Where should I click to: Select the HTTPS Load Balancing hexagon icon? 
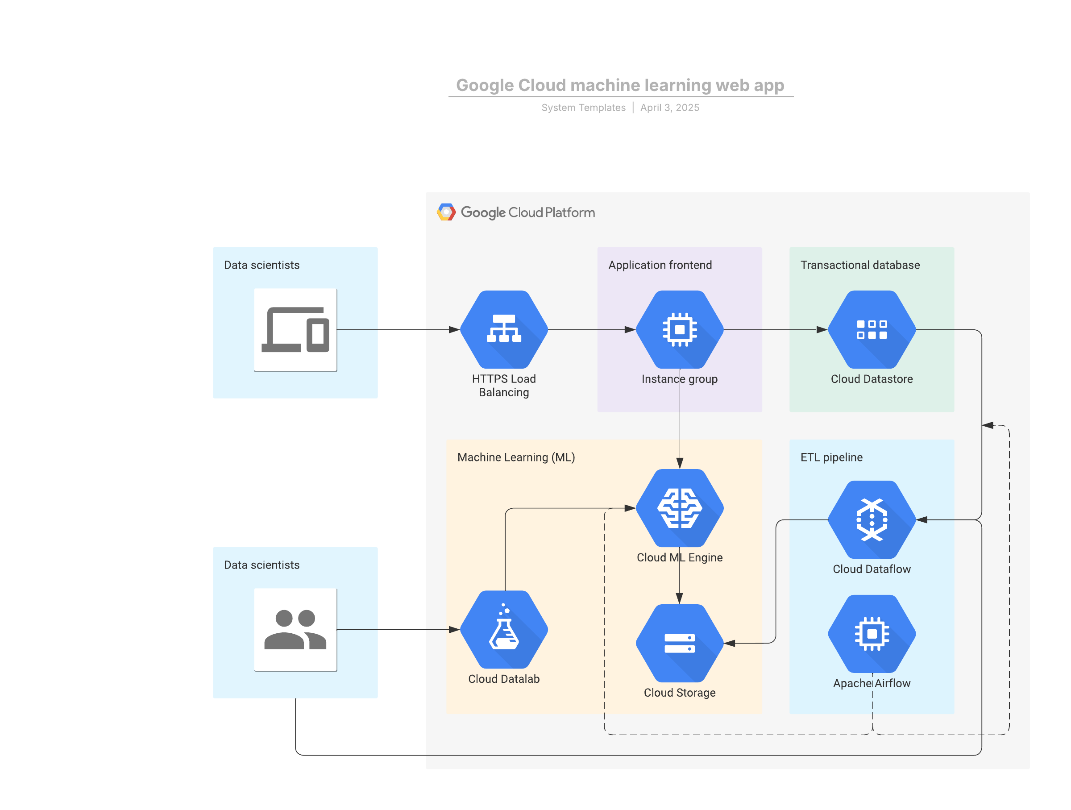pos(503,330)
